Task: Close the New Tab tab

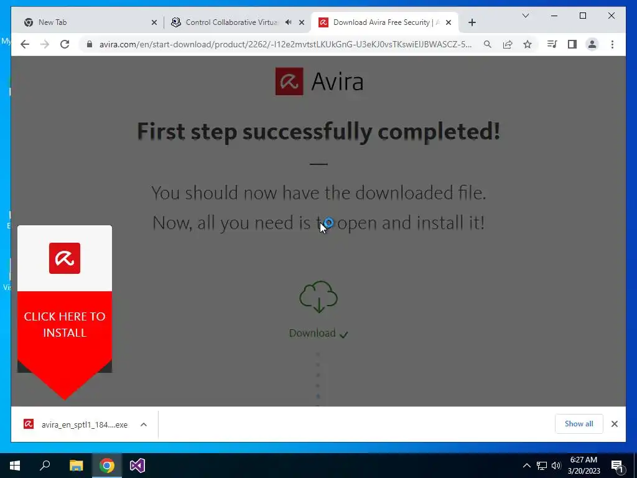Action: 154,22
